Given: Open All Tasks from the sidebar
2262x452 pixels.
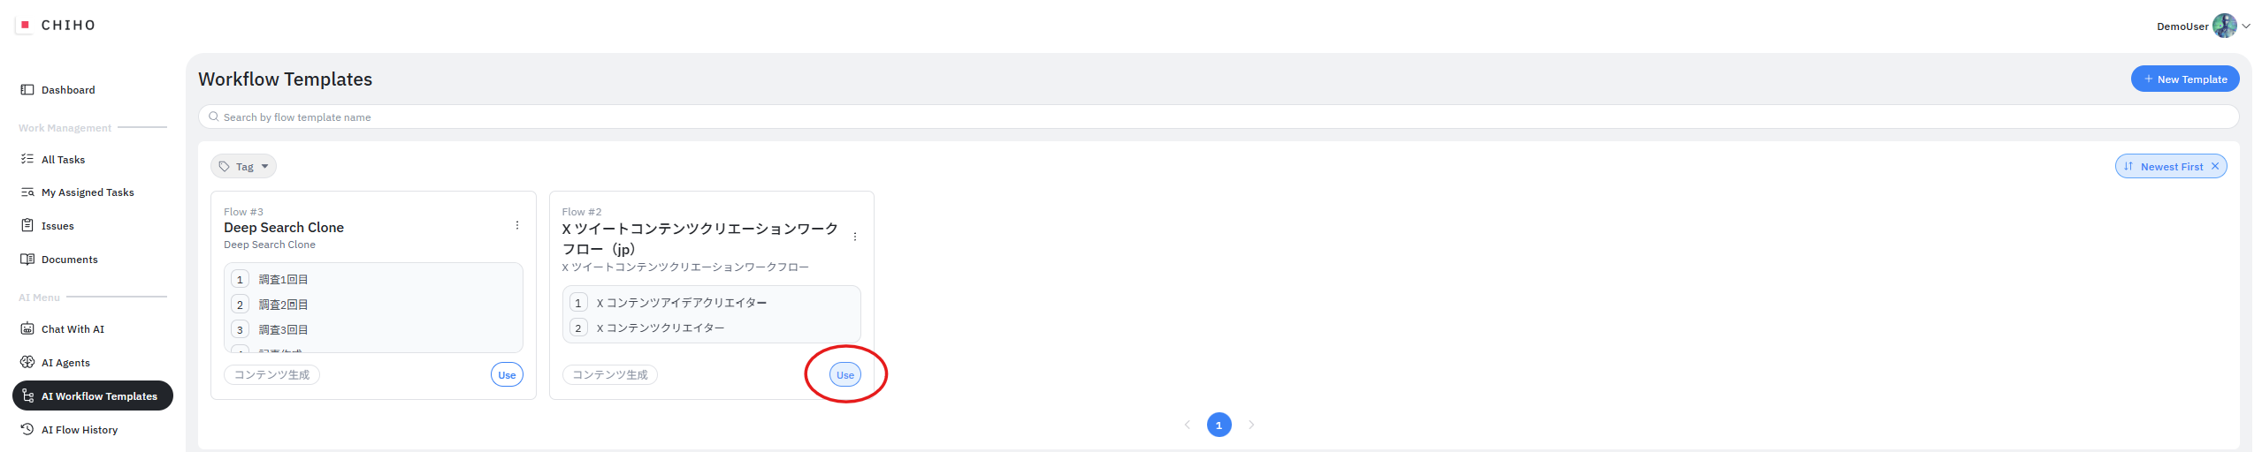Looking at the screenshot, I should 63,160.
